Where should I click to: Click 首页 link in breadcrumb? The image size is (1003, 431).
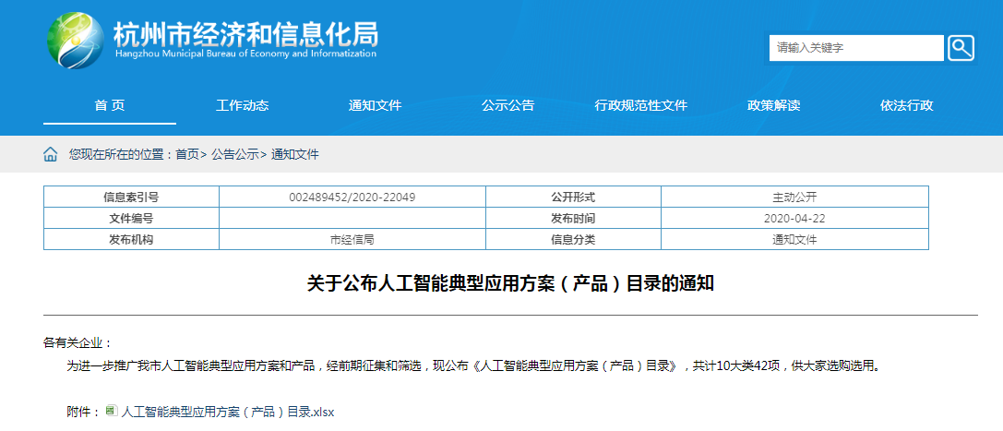tap(187, 154)
